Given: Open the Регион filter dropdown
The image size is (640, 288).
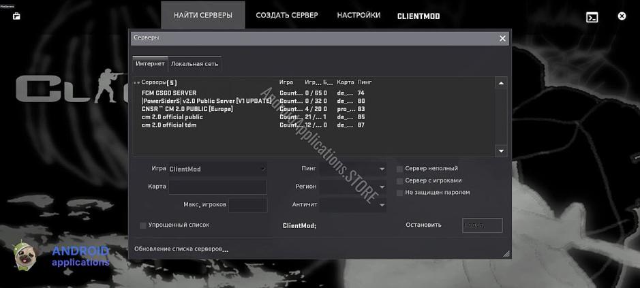Looking at the screenshot, I should 352,187.
